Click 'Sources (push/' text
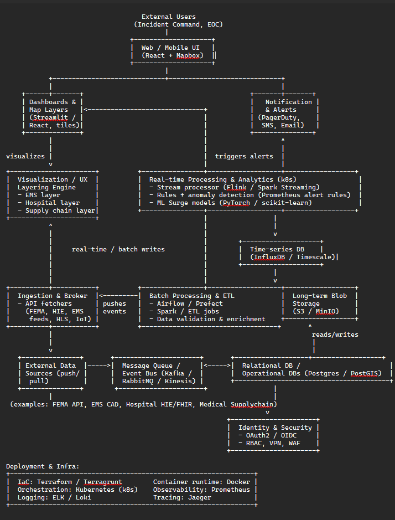Screen dimensions: 395x520 [53, 373]
